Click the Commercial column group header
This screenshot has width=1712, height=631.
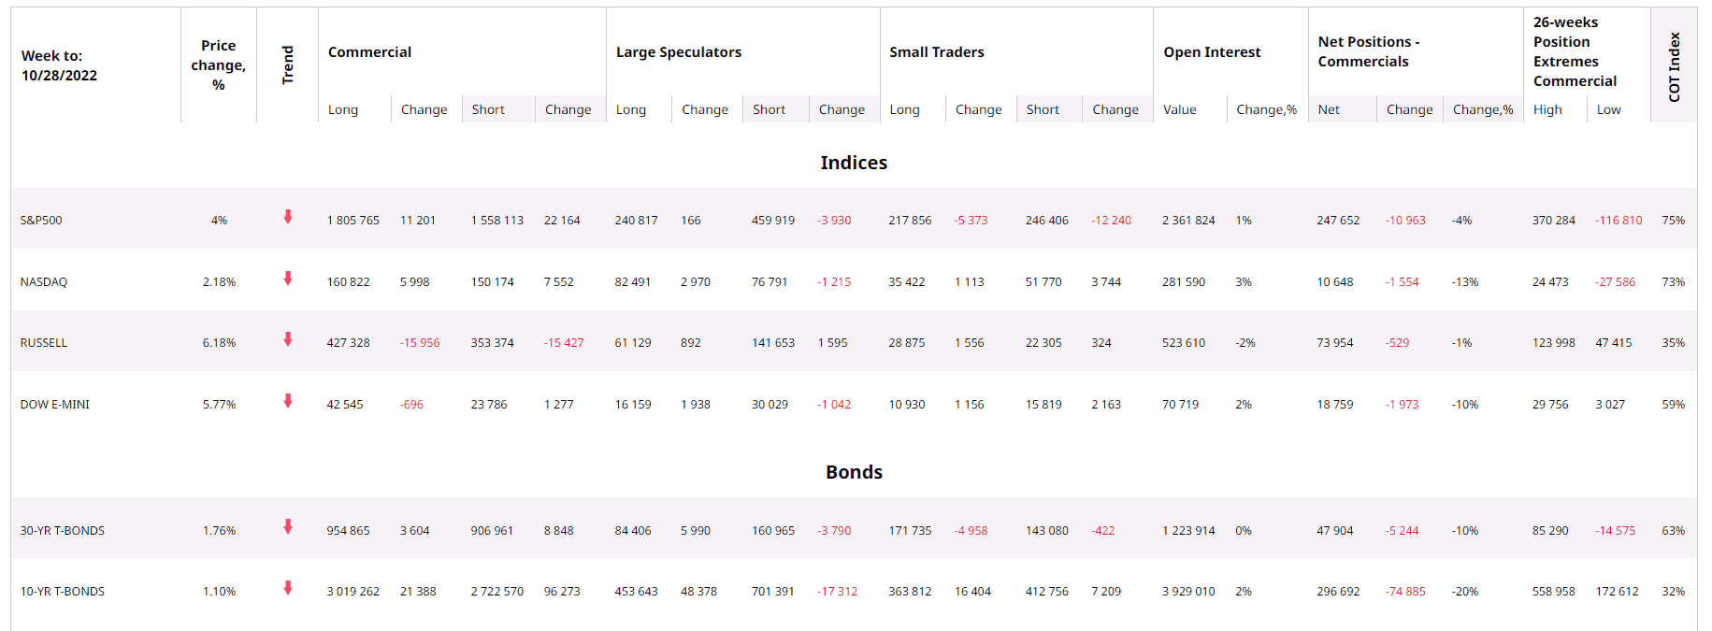(369, 52)
